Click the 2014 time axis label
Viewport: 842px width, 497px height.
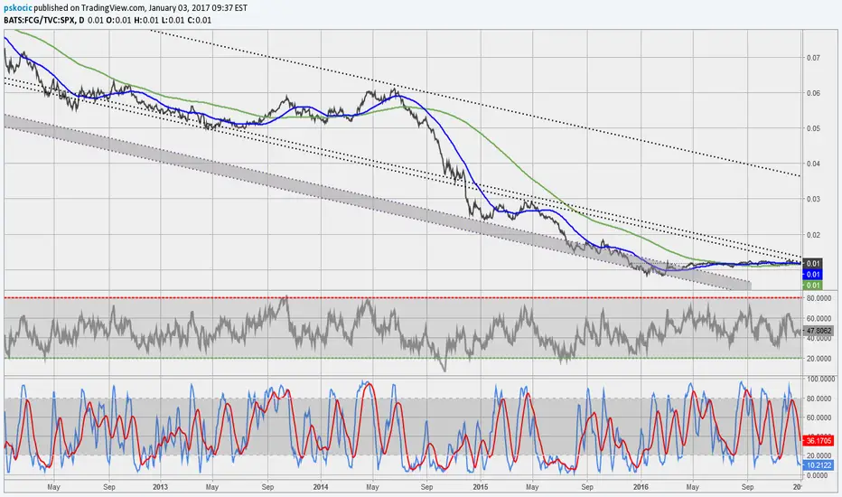coord(321,487)
